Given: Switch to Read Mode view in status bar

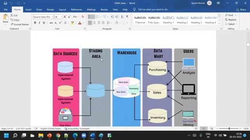Looking at the screenshot, I should coord(196,129).
